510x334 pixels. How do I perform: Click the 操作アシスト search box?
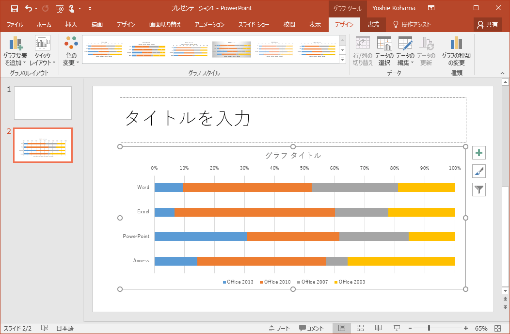(x=412, y=24)
